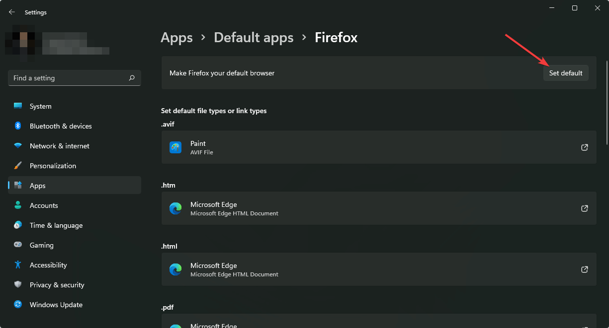609x328 pixels.
Task: Click the Edge icon in .htm row
Action: (175, 208)
